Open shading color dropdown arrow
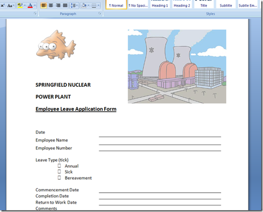This screenshot has height=212, width=263. [x=88, y=6]
